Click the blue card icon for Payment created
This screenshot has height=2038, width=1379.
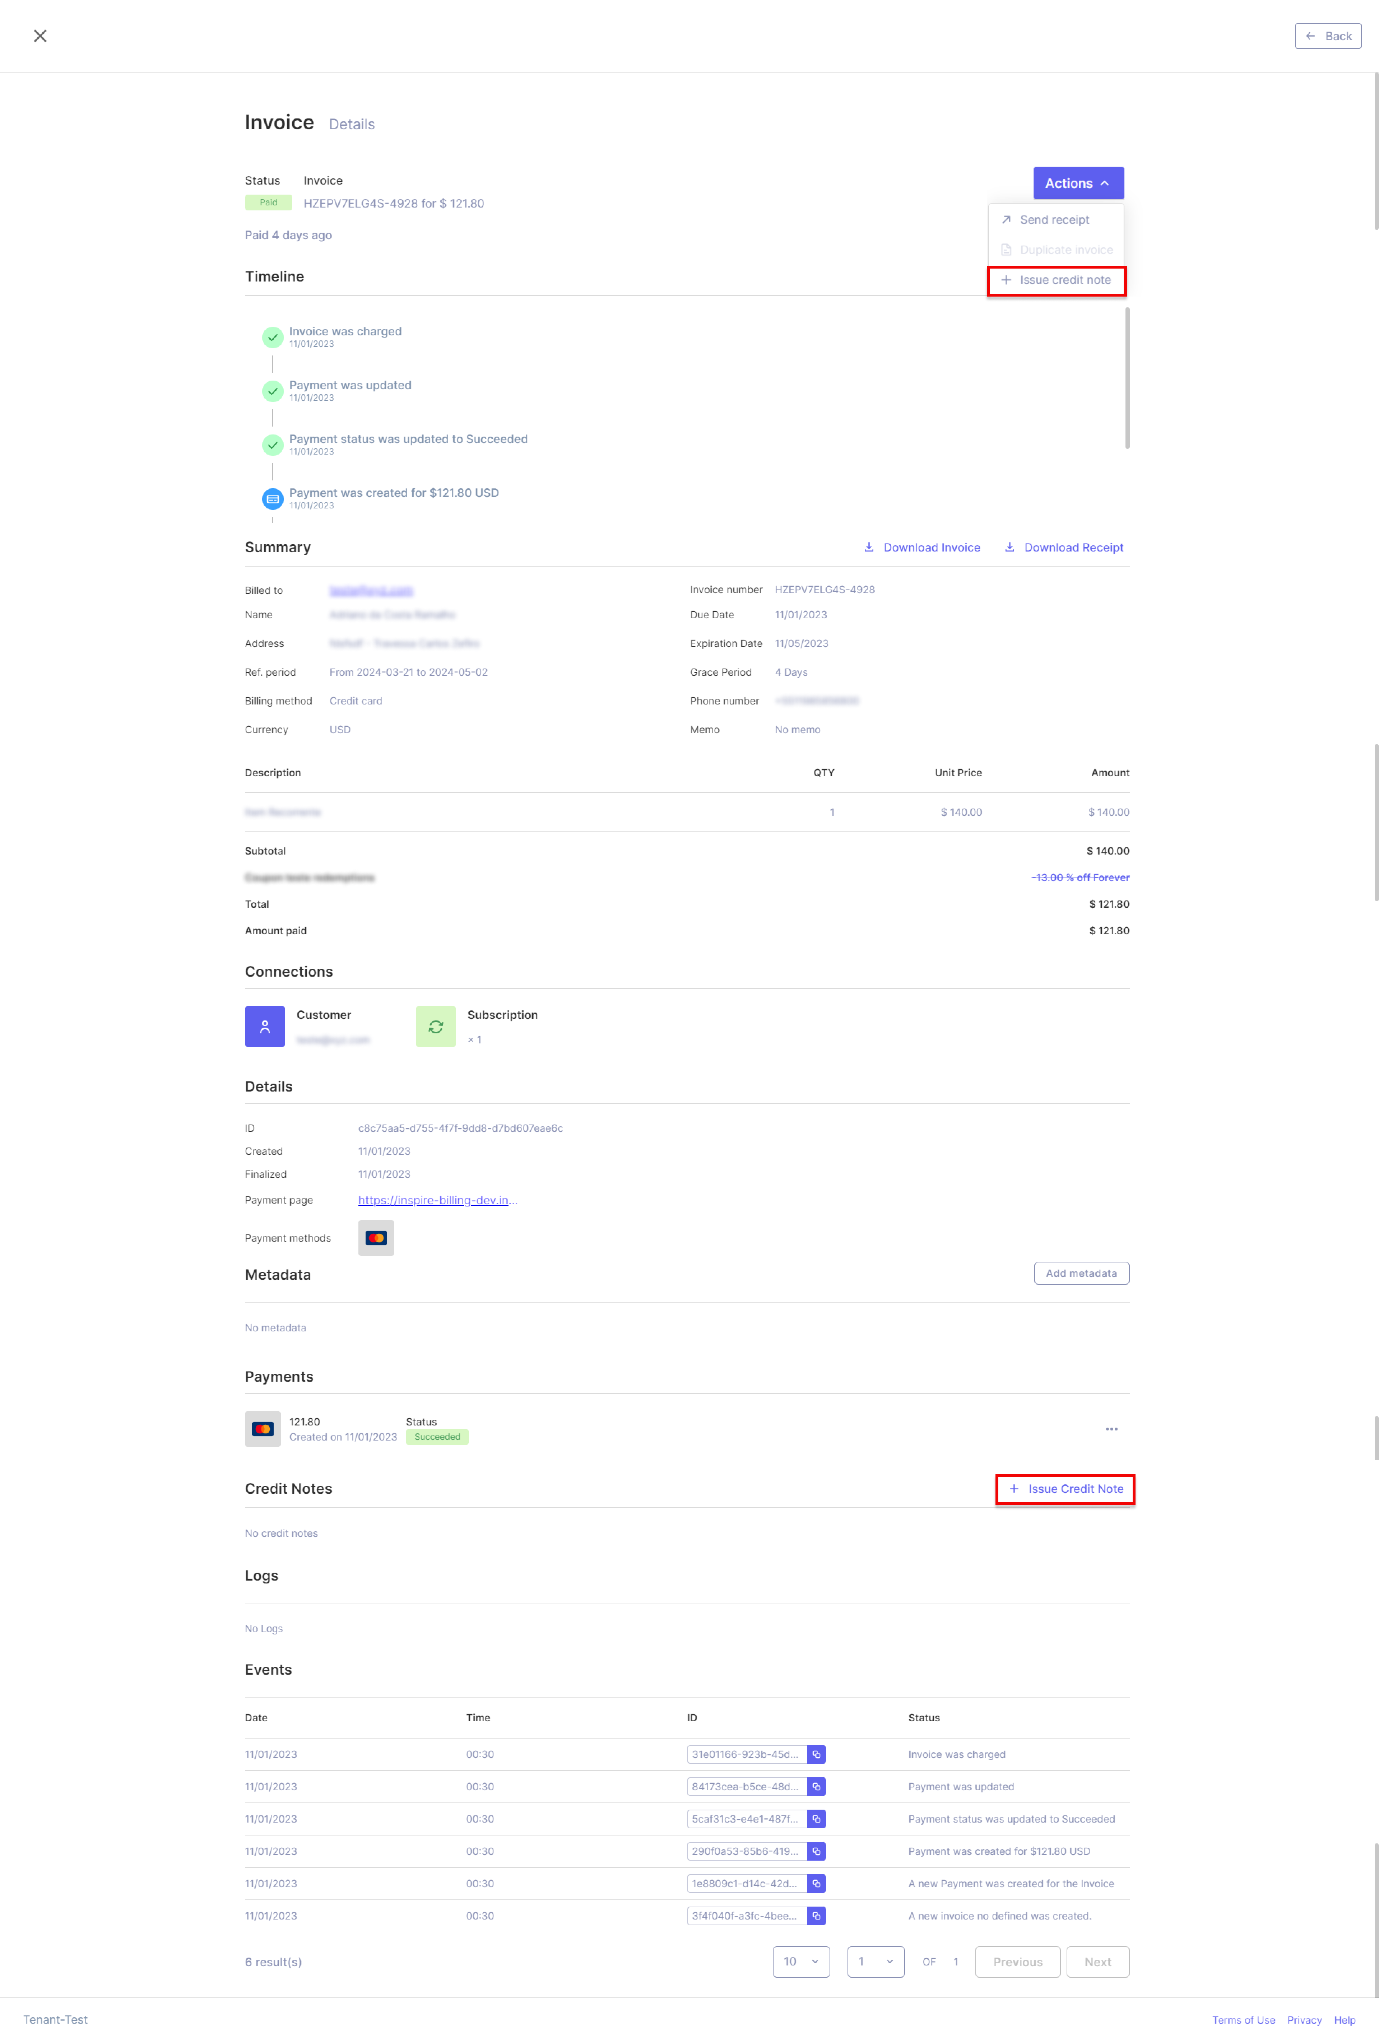[x=273, y=499]
